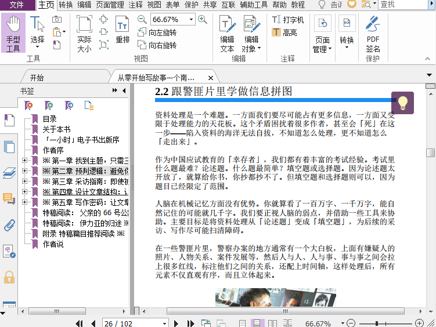Select the 作者说 bookmark
This screenshot has height=327, width=436.
(x=53, y=244)
